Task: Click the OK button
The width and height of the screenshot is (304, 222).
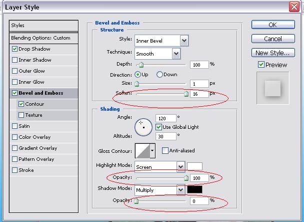Action: [273, 25]
